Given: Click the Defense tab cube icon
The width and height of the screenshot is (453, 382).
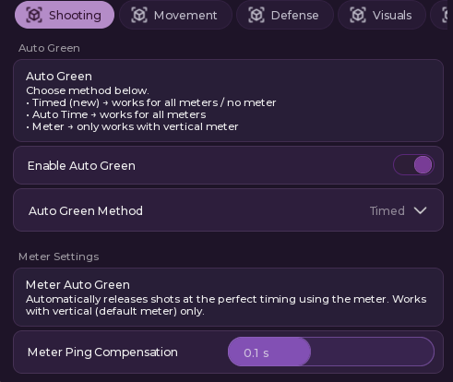Looking at the screenshot, I should (x=256, y=15).
